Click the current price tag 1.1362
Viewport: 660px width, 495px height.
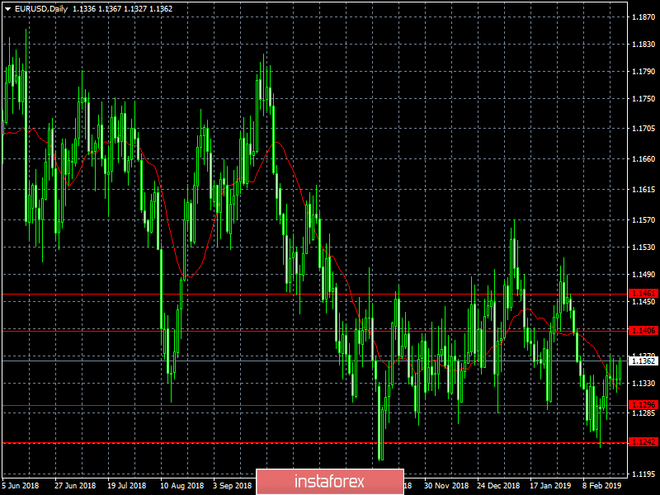tap(643, 361)
